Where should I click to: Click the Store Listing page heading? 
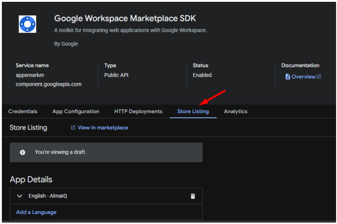point(28,128)
